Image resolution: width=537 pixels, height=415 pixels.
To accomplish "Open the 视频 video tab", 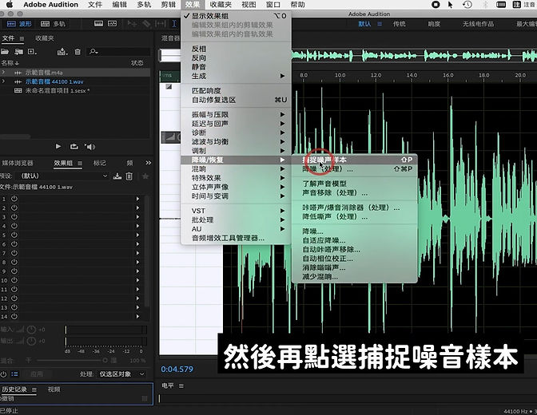I will tap(54, 389).
